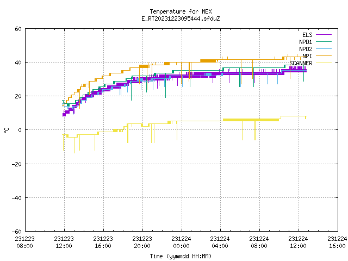Click the light blue NPD2 legend line sample
Viewport: 348px width, 261px height.
click(x=324, y=48)
